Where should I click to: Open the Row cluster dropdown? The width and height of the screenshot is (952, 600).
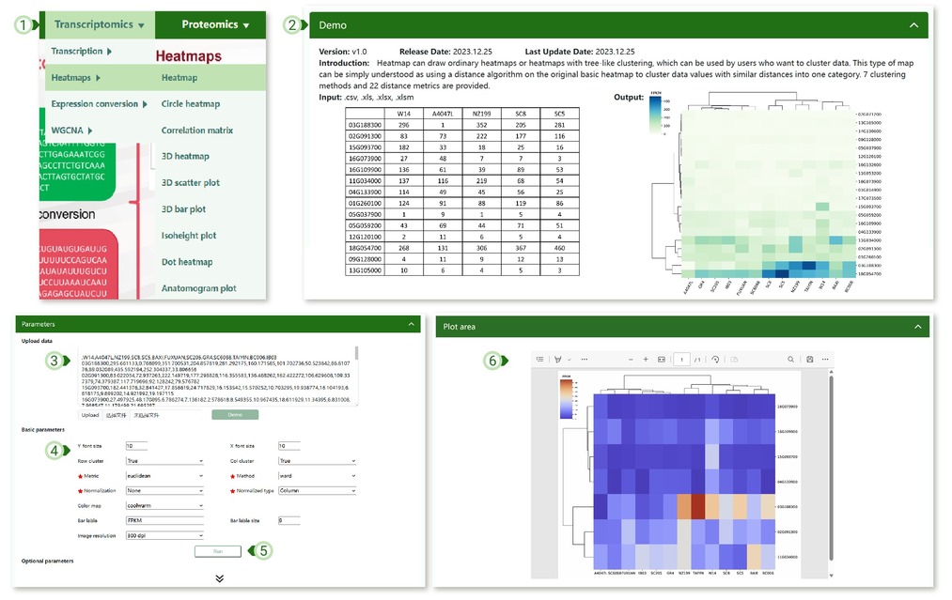pyautogui.click(x=164, y=461)
